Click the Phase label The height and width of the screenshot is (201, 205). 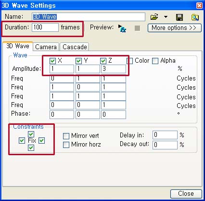pyautogui.click(x=21, y=114)
